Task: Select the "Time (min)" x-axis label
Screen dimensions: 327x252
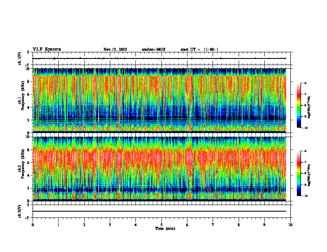Action: [165, 229]
